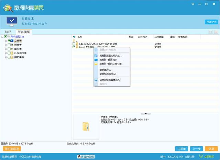This screenshot has width=220, height=160.
Task: Click the up-arrow icon beside 名称 header
Action: (74, 37)
